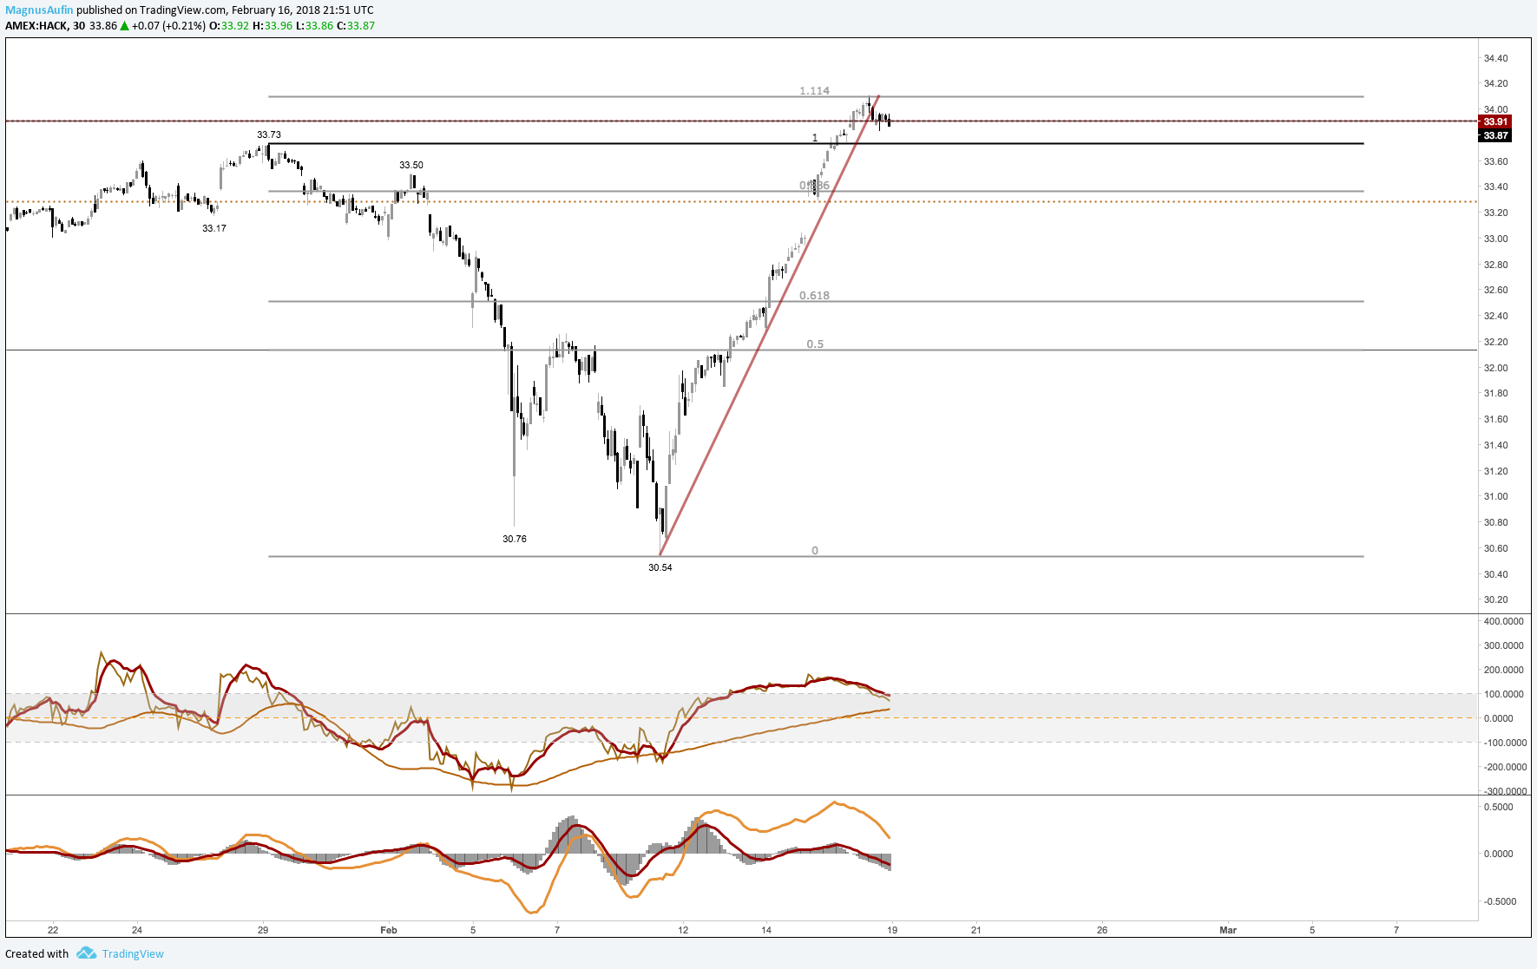This screenshot has height=969, width=1537.
Task: Click the 33.50 price annotation
Action: point(411,165)
